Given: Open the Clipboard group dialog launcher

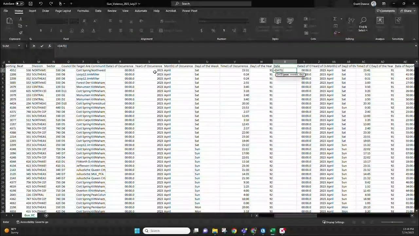Looking at the screenshot, I should click(x=30, y=39).
